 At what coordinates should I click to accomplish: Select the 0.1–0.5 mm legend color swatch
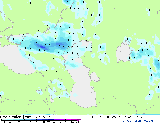(x=4, y=120)
